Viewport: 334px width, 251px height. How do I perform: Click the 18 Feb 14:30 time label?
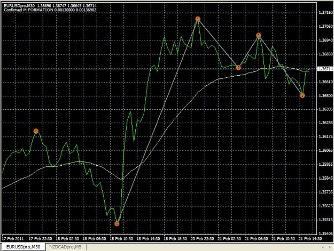pyautogui.click(x=148, y=239)
